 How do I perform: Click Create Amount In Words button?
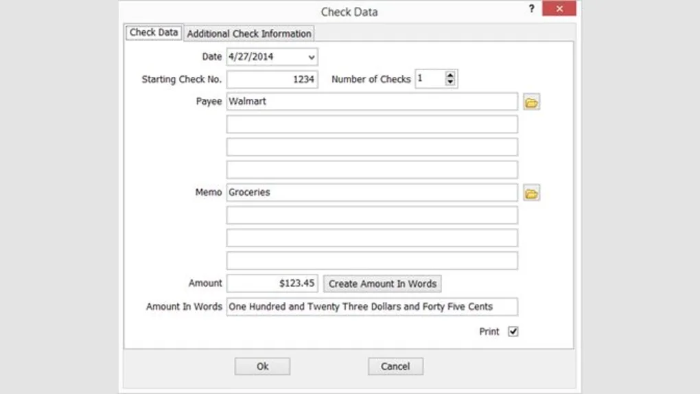click(x=382, y=283)
